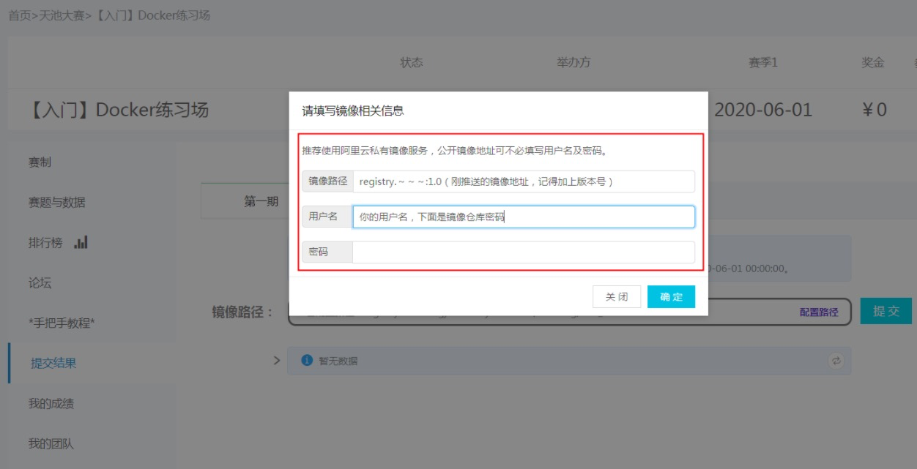Click the refresh icon in 暂无数据 row
The image size is (917, 469).
(836, 361)
